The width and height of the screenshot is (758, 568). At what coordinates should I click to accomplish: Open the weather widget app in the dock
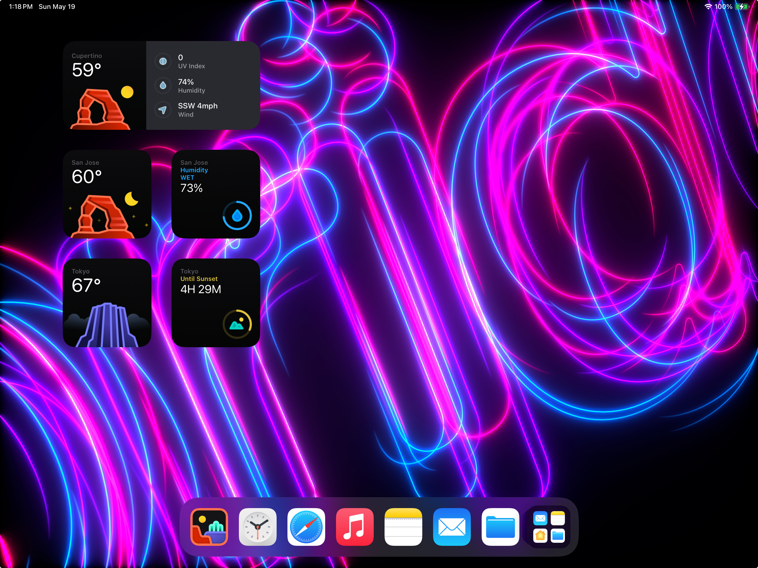209,527
